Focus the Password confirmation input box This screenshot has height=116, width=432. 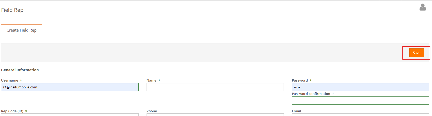coord(360,100)
